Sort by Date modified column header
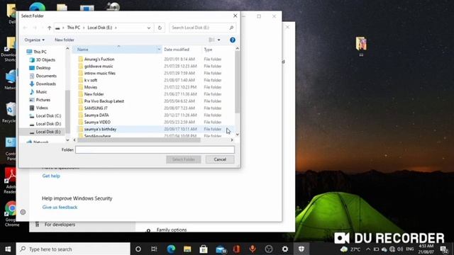 (177, 50)
